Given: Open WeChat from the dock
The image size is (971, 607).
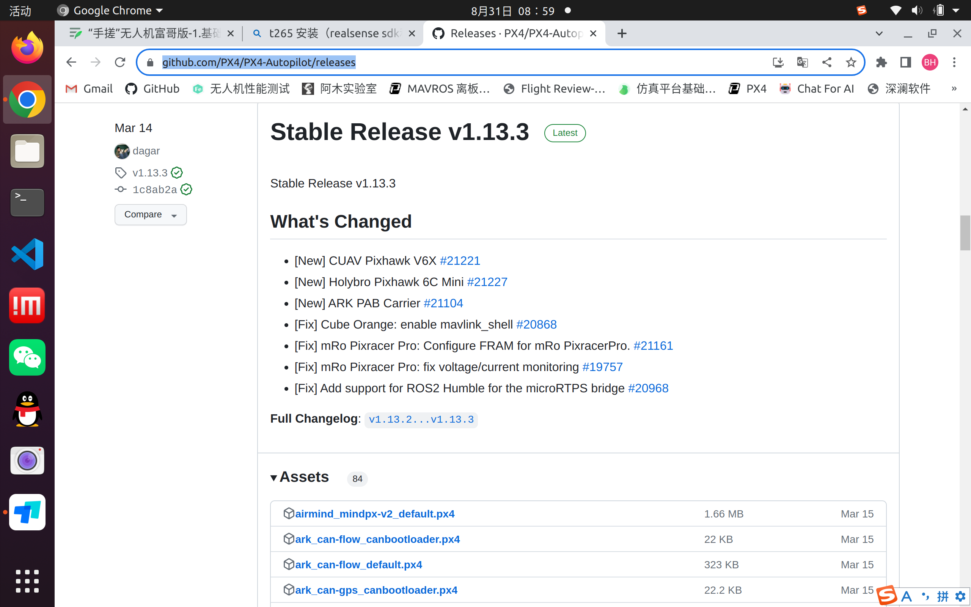Looking at the screenshot, I should pyautogui.click(x=27, y=357).
